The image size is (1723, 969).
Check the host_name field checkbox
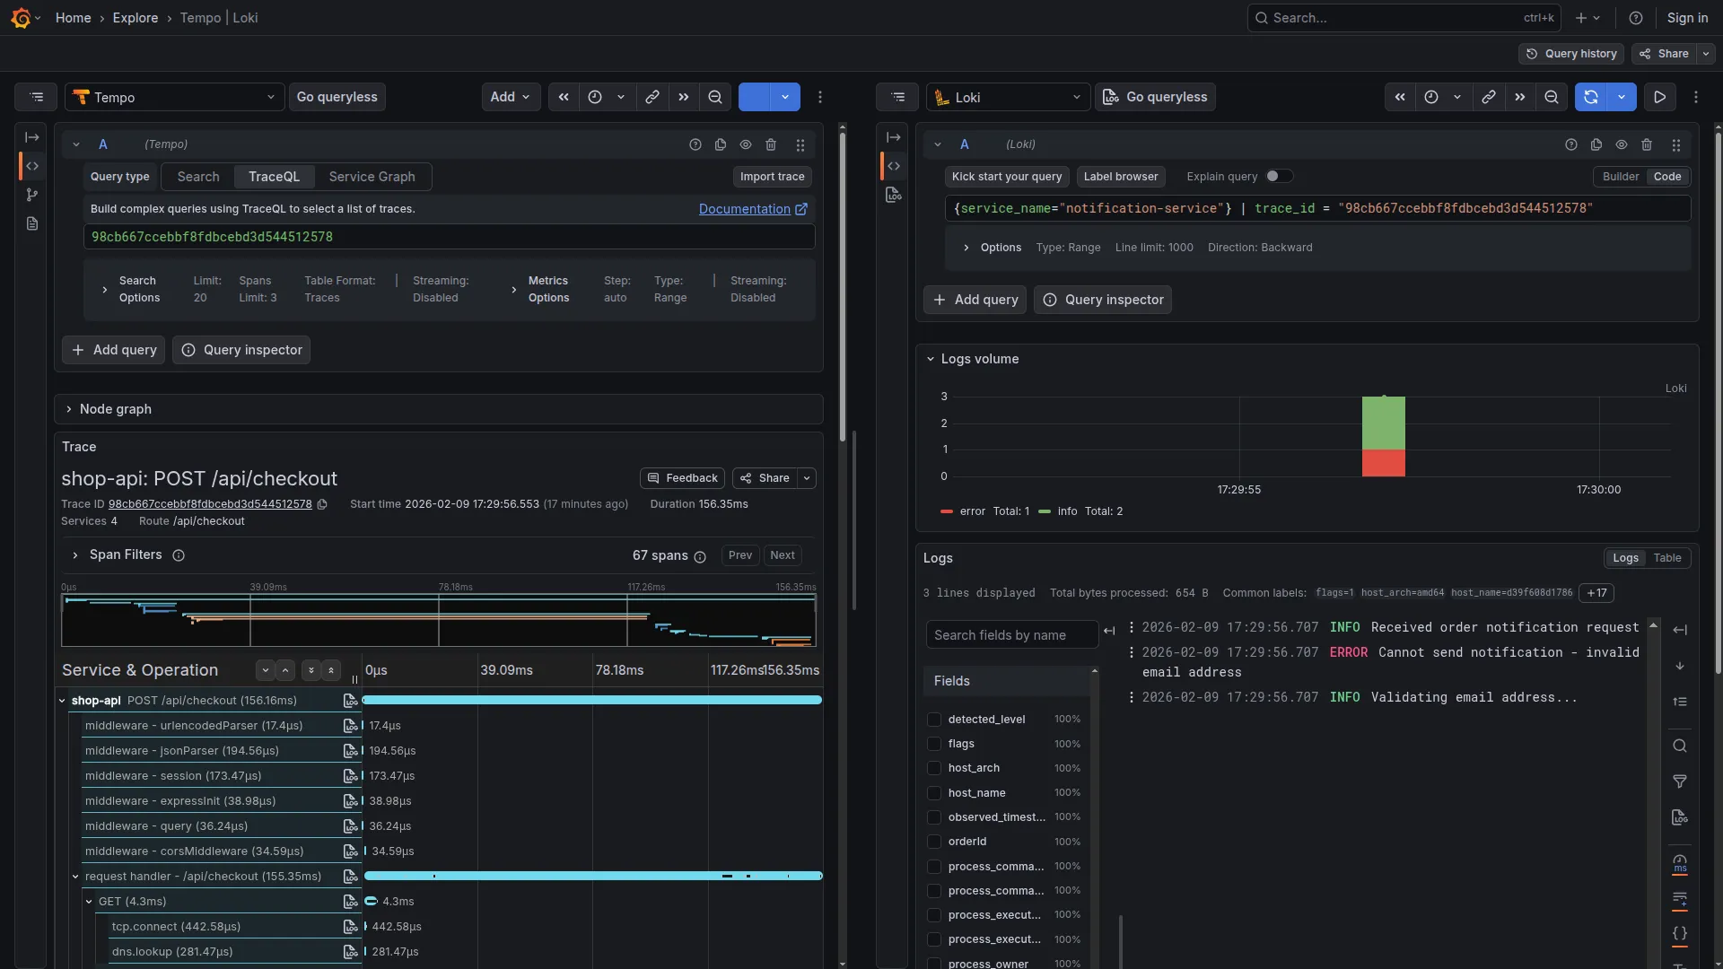[933, 794]
